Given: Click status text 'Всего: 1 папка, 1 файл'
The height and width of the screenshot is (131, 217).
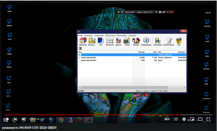Looking at the screenshot, I should pyautogui.click(x=146, y=91).
